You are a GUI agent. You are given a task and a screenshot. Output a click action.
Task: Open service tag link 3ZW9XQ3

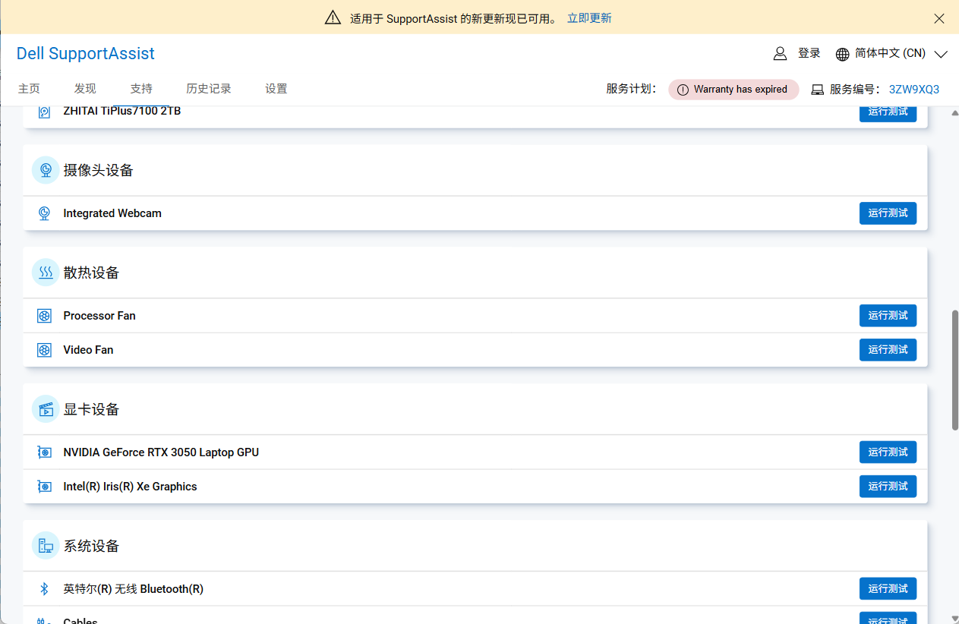click(914, 90)
